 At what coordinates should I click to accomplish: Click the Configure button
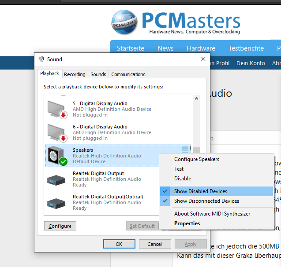[x=60, y=226]
